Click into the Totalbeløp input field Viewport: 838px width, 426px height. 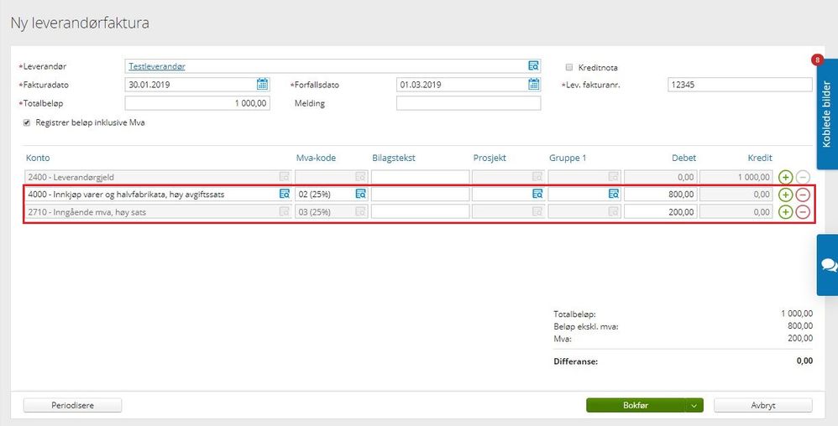[x=197, y=103]
